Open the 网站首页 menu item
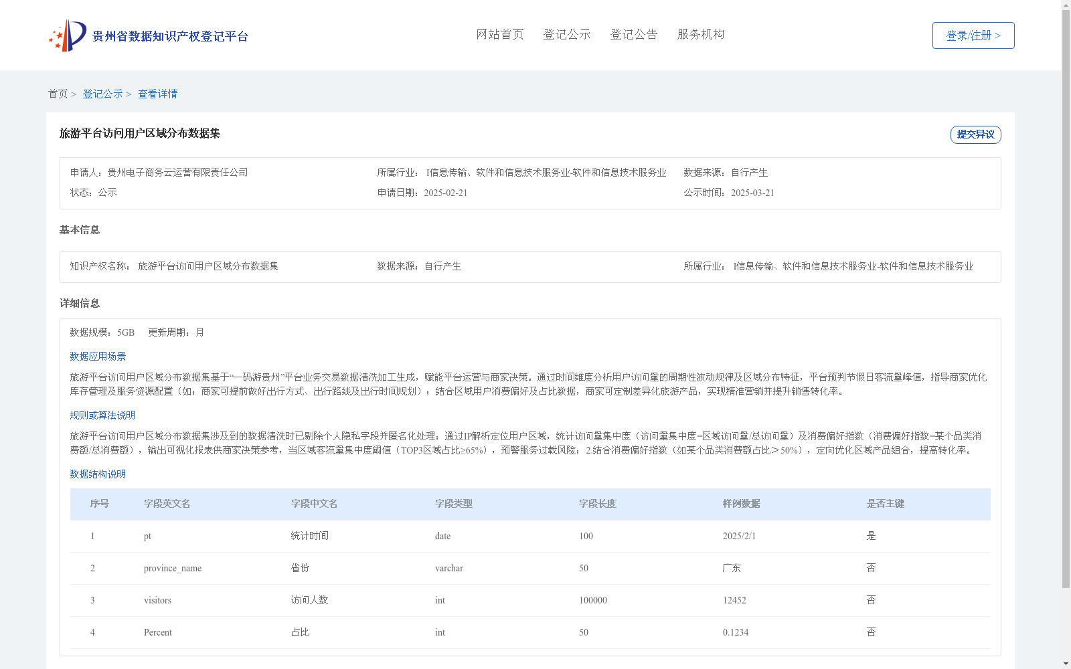 pos(500,35)
